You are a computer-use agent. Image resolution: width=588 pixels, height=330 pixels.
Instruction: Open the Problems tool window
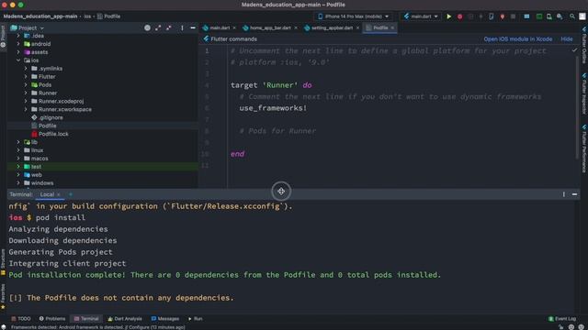click(52, 319)
